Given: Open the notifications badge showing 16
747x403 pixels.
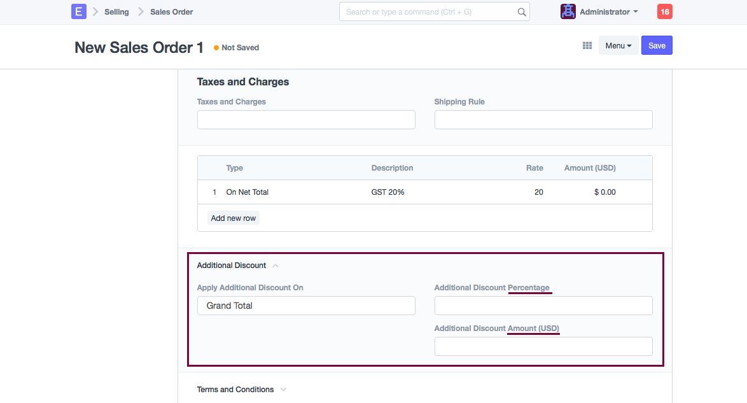Looking at the screenshot, I should [664, 11].
